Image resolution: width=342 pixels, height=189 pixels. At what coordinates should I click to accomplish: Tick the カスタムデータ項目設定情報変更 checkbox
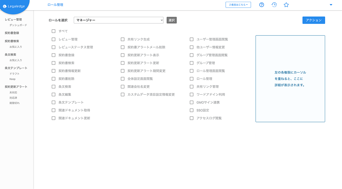123,94
